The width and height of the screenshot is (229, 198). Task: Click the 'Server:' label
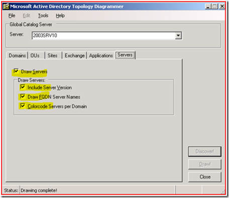pos(17,34)
